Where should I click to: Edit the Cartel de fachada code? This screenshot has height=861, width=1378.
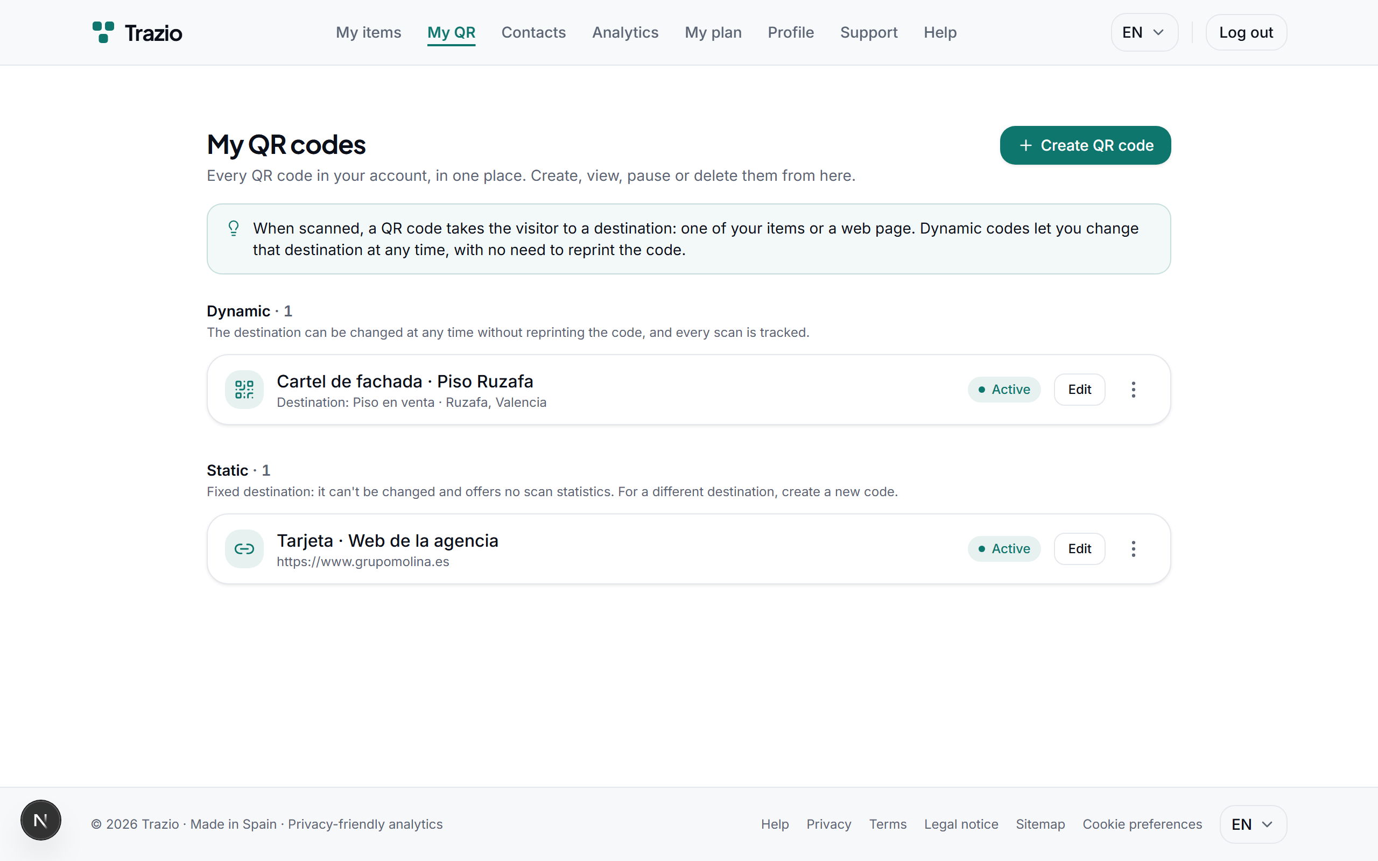[1079, 390]
